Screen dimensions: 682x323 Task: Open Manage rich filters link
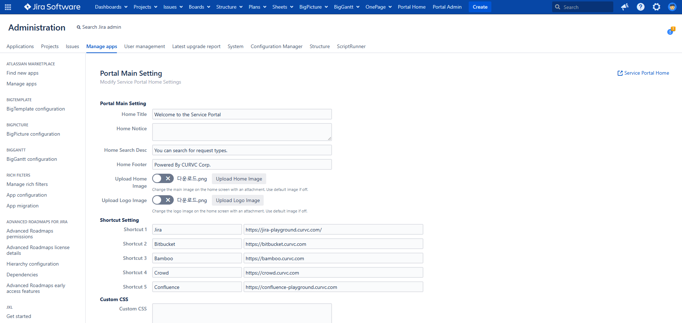(x=27, y=184)
